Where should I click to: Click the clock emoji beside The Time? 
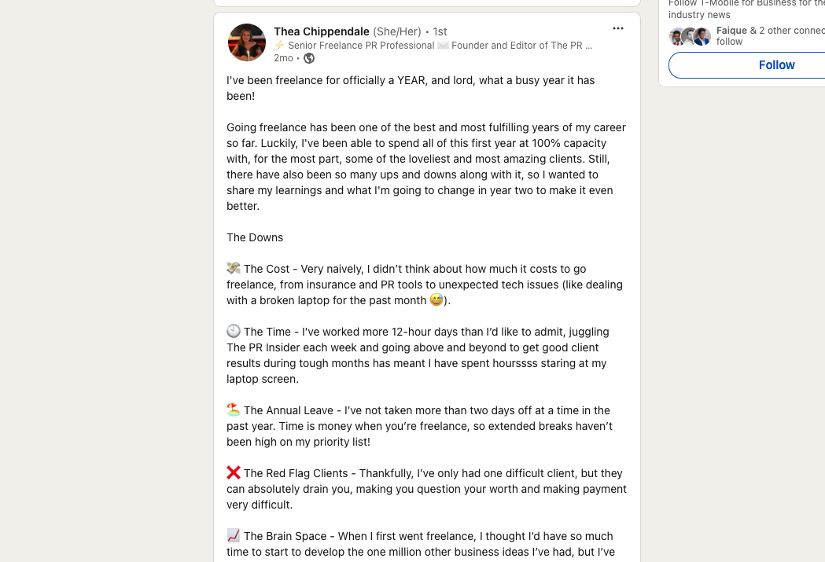click(x=234, y=332)
